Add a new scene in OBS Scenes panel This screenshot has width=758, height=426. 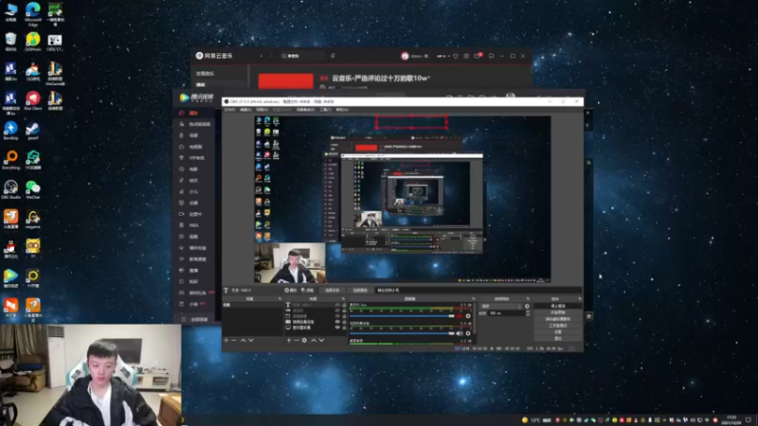click(x=226, y=341)
